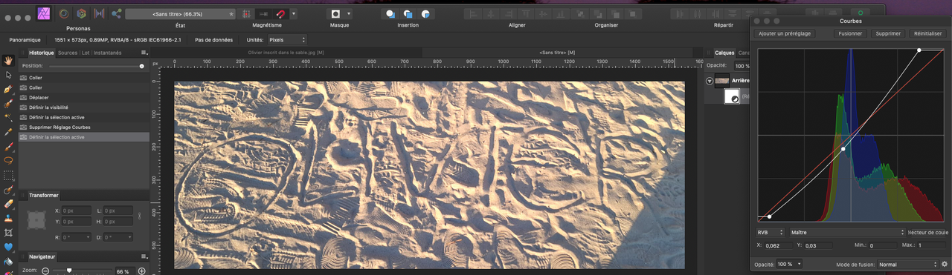
Task: Select 'Supprimer Réglage Courbes' history entry
Action: [84, 127]
